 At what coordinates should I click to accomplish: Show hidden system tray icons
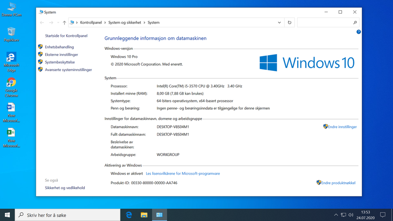pyautogui.click(x=336, y=215)
